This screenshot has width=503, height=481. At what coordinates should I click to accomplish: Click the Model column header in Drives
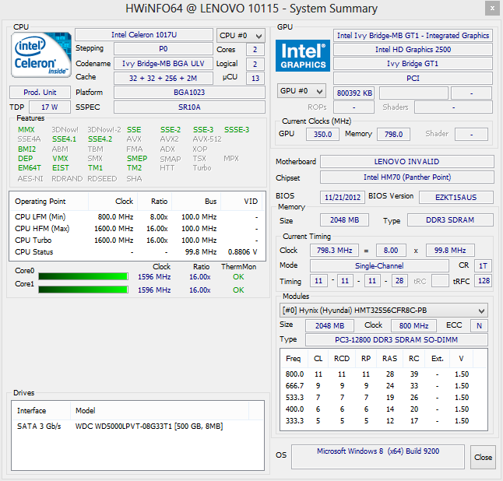tap(85, 410)
